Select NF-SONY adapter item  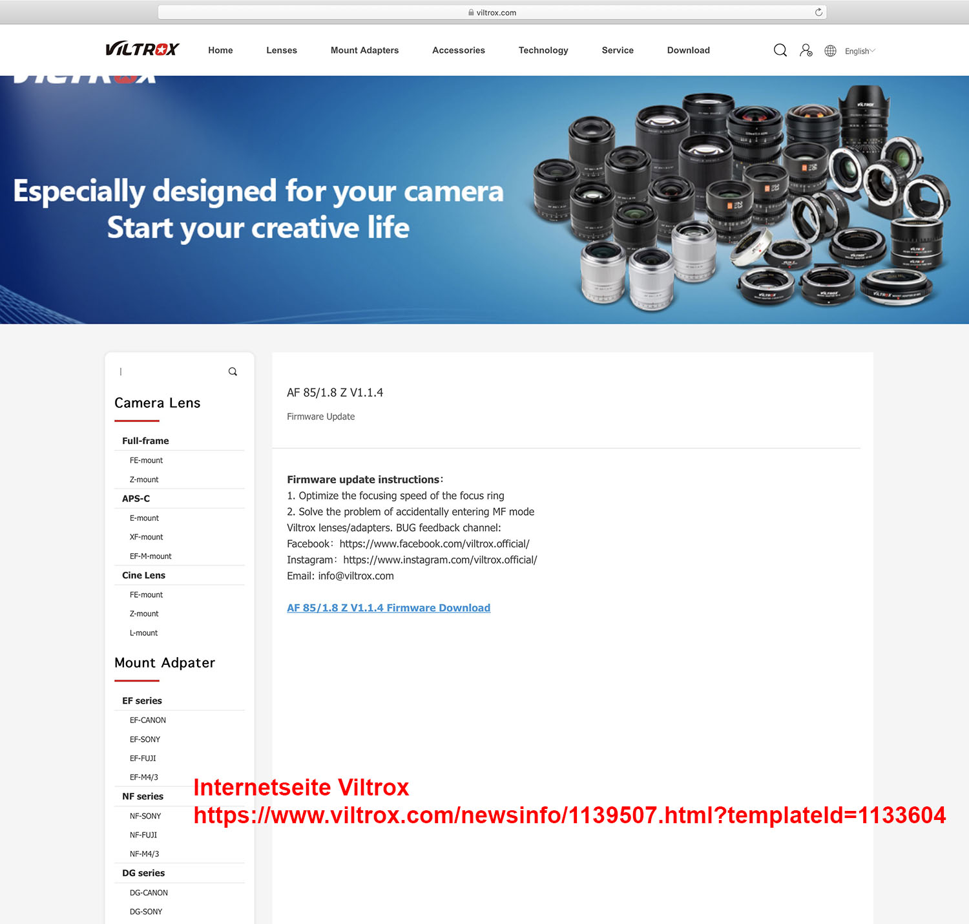click(145, 816)
